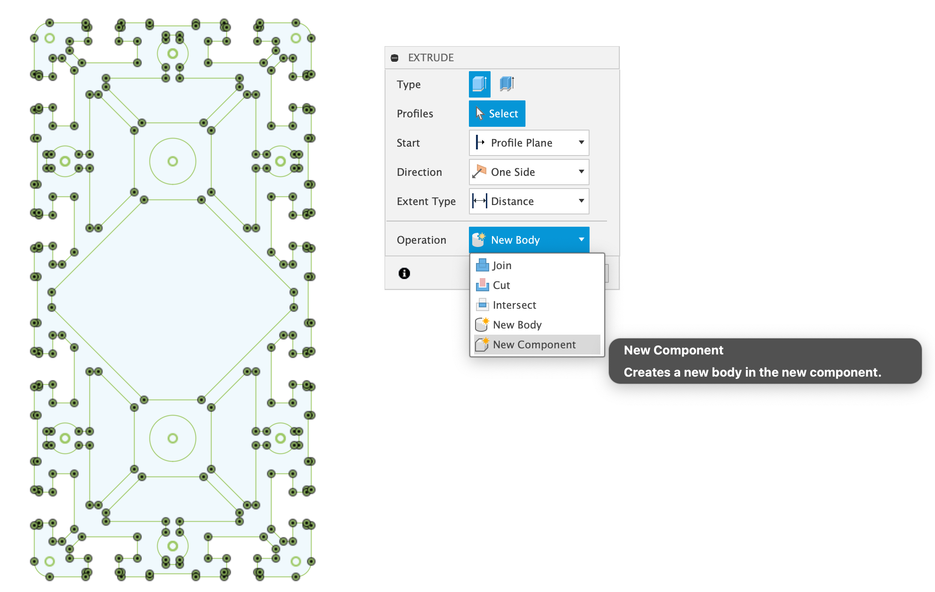
Task: Choose New Component menu entry
Action: [x=534, y=345]
